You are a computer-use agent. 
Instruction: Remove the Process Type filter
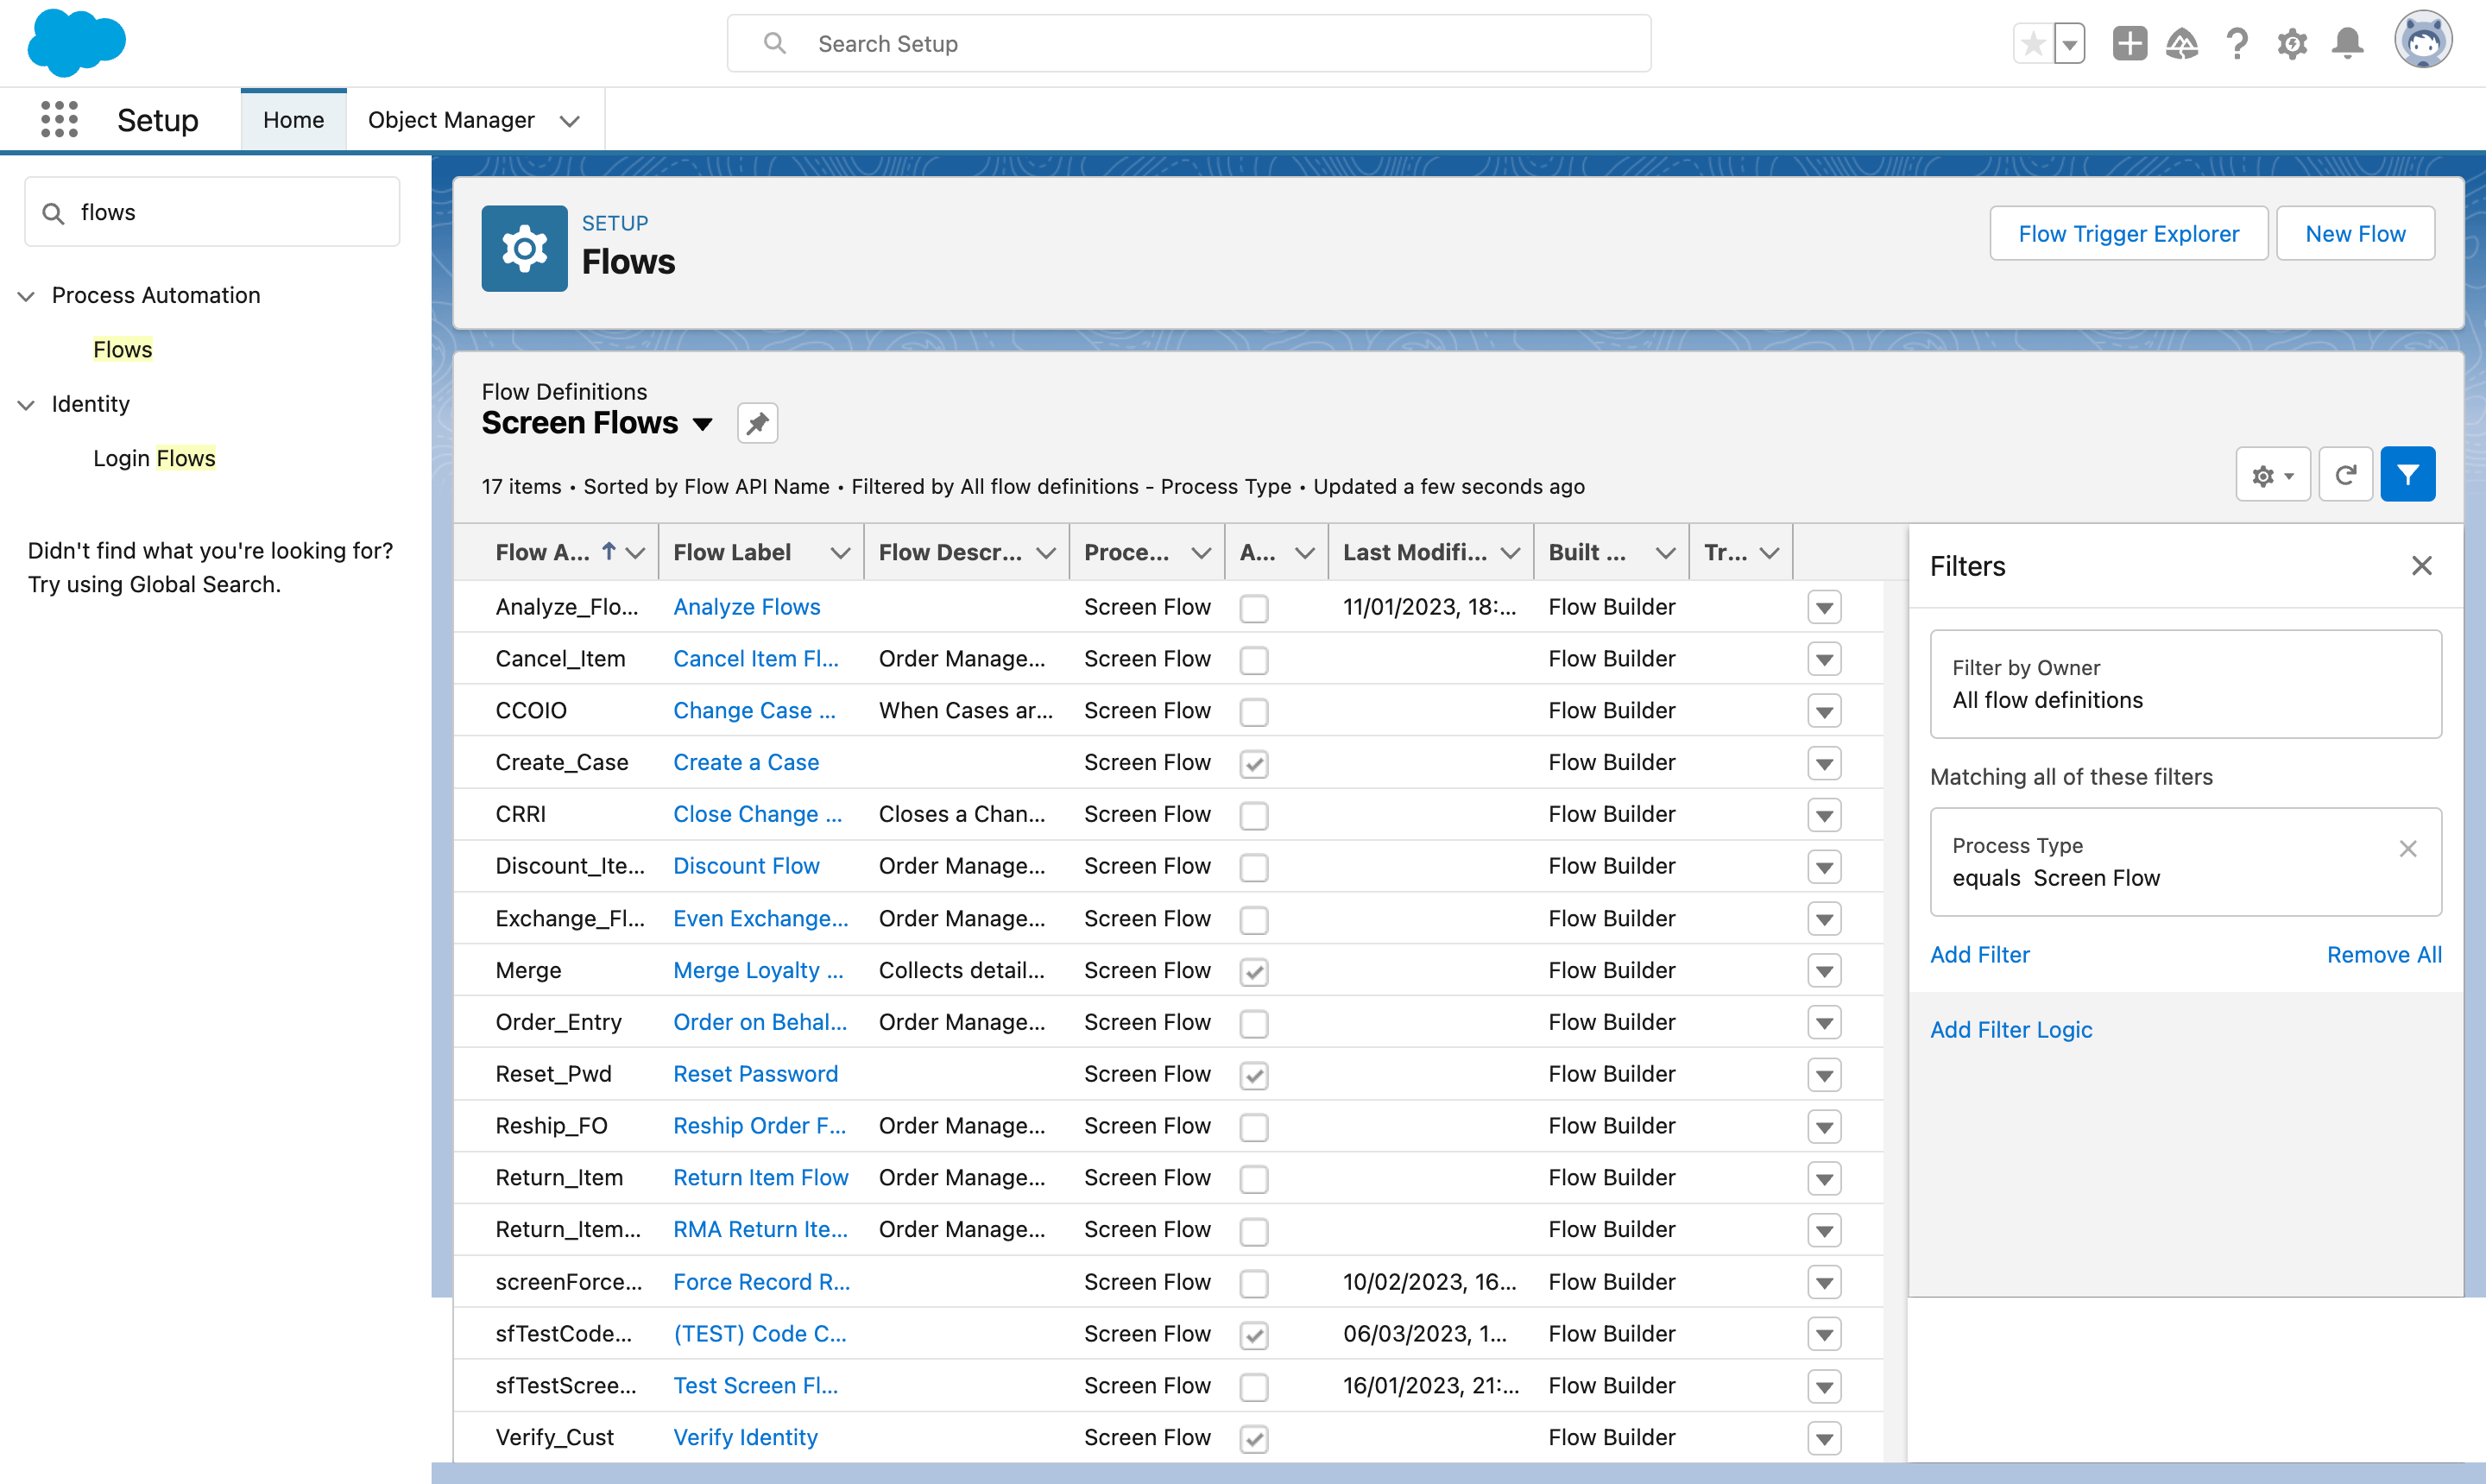pos(2407,849)
